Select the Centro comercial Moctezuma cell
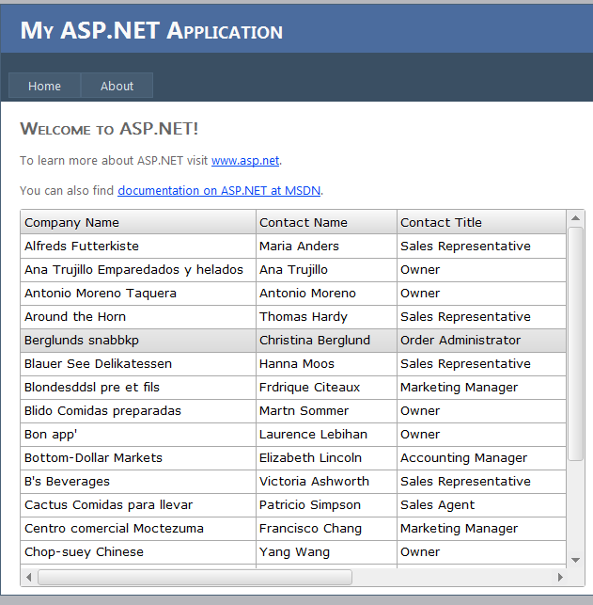Viewport: 593px width, 605px height. 138,529
